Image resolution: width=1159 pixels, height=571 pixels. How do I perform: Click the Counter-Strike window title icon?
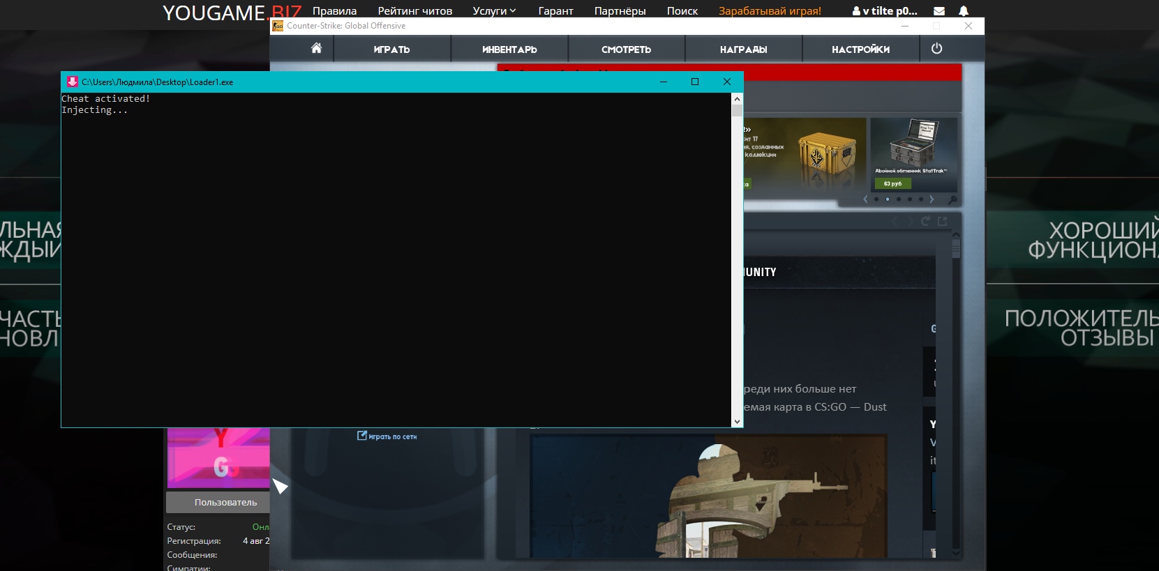click(x=278, y=26)
